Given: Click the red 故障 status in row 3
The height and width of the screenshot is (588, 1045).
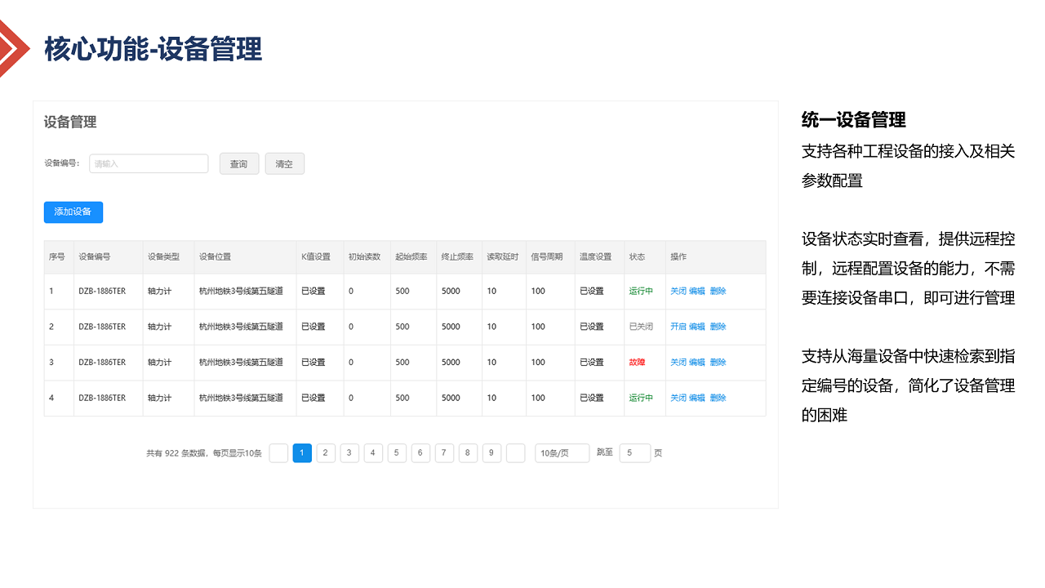Looking at the screenshot, I should tap(637, 363).
